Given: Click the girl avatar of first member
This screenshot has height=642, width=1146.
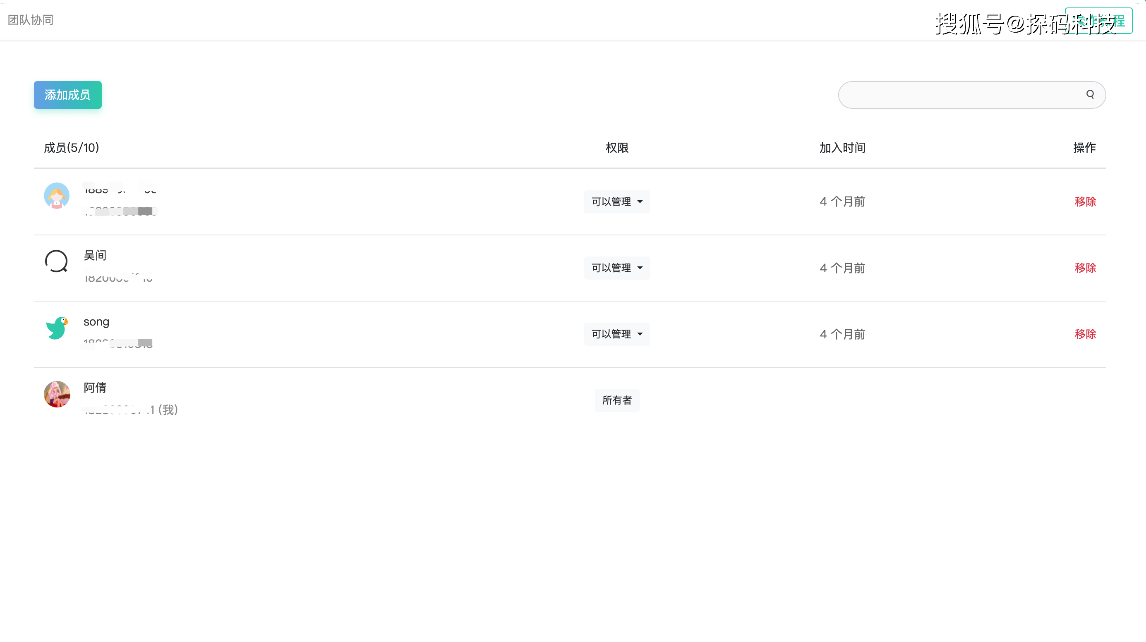Looking at the screenshot, I should click(x=57, y=196).
